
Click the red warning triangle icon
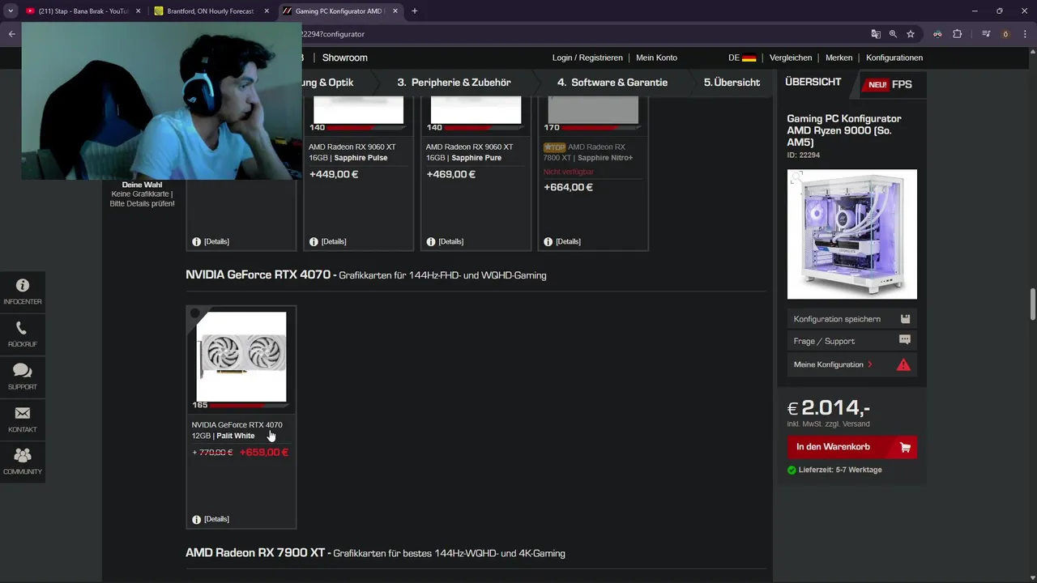point(903,364)
